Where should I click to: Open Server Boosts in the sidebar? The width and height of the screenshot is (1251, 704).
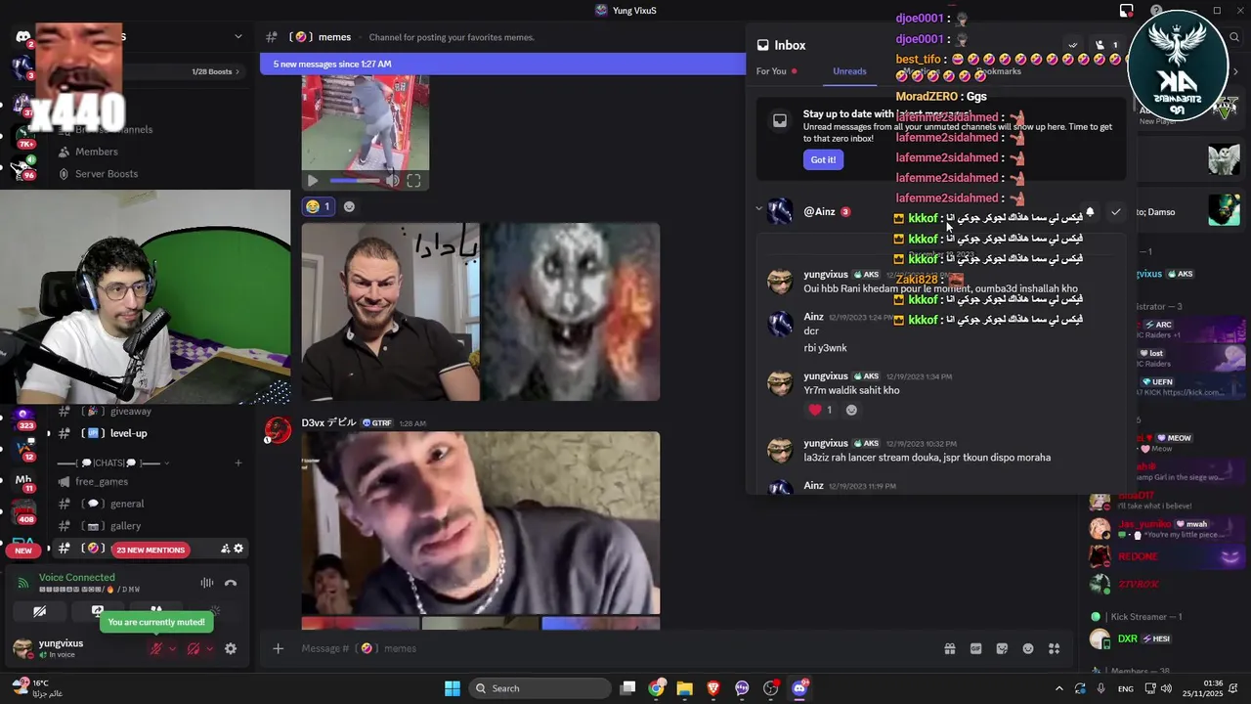click(x=107, y=174)
